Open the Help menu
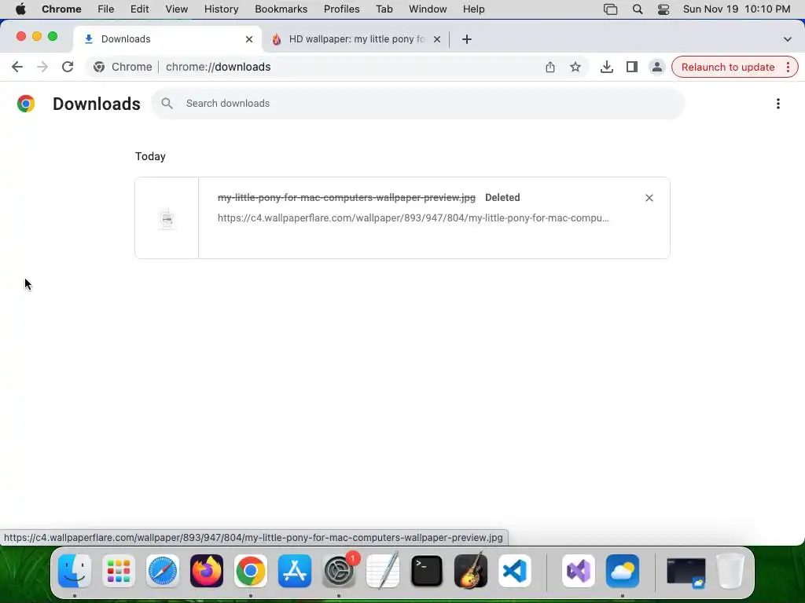The image size is (805, 603). [473, 9]
